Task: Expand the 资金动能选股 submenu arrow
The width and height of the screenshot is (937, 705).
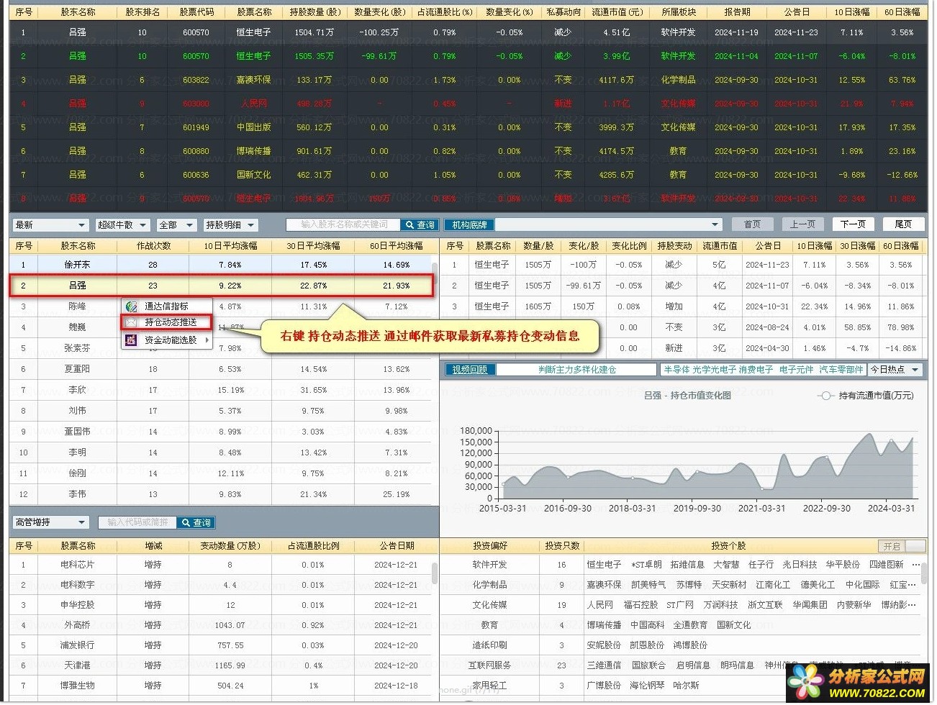Action: tap(207, 340)
